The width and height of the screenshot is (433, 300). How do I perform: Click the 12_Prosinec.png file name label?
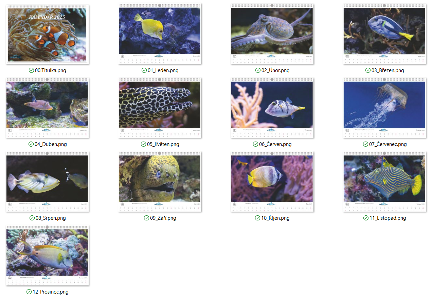[51, 292]
